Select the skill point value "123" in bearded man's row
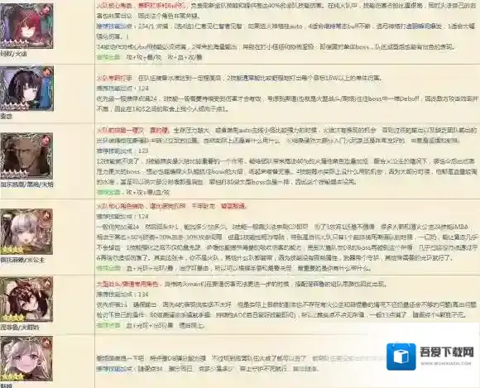Screen dimensions: 480x388 point(143,151)
